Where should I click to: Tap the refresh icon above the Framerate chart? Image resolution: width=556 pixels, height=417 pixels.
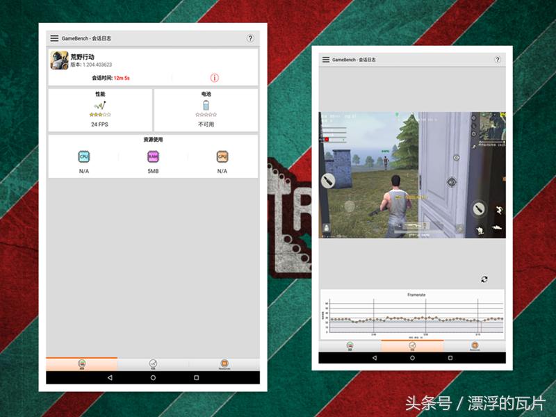tap(484, 277)
